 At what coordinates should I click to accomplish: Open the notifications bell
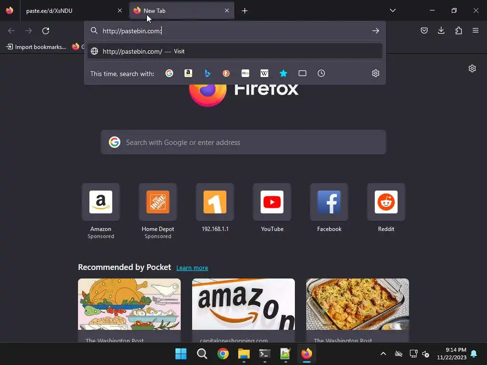click(x=474, y=354)
